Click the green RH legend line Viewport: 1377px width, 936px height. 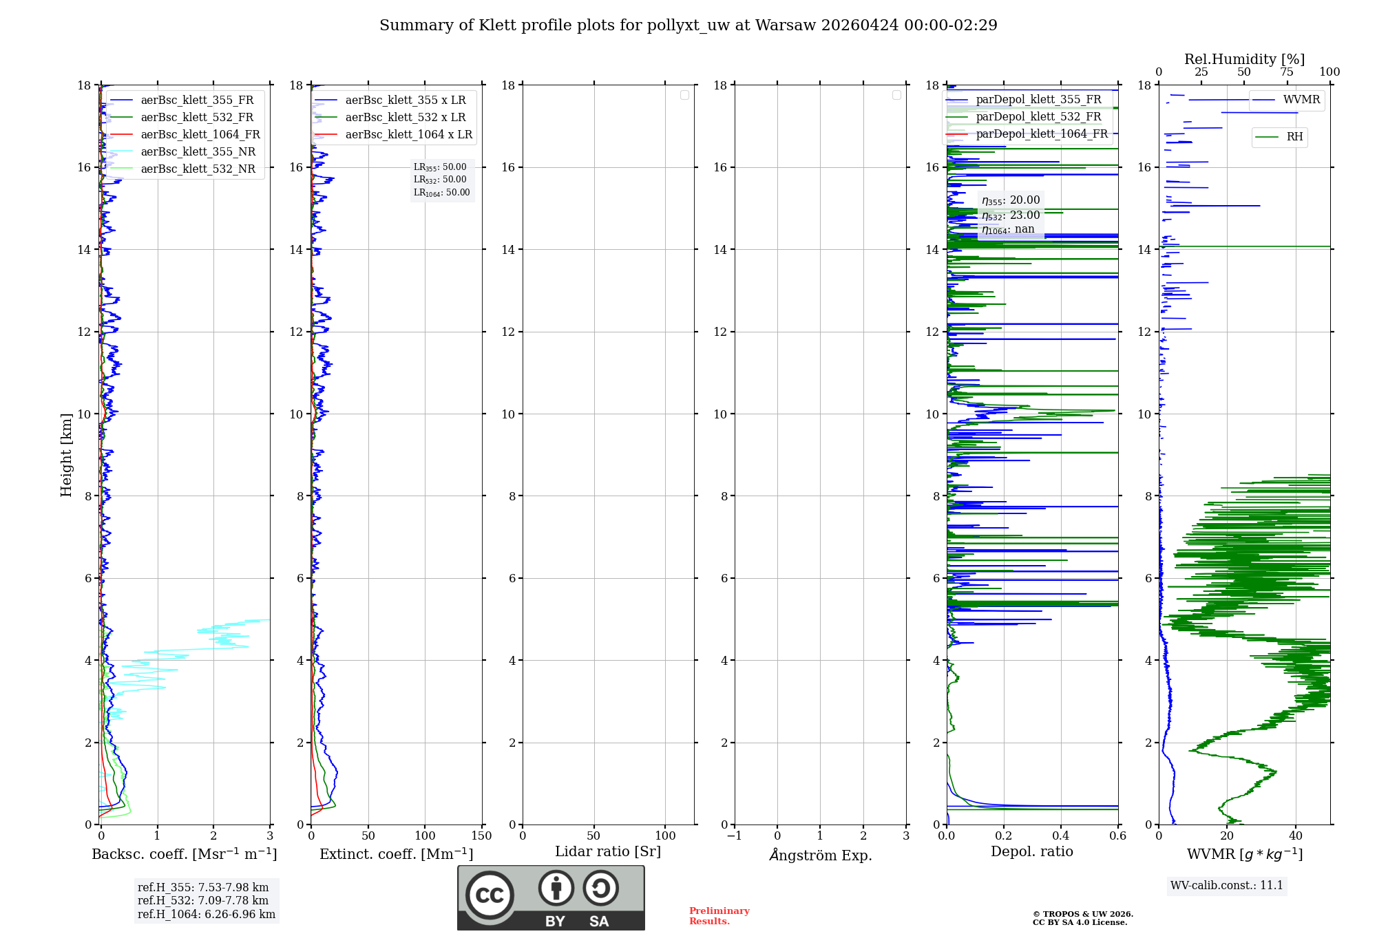(x=1267, y=137)
